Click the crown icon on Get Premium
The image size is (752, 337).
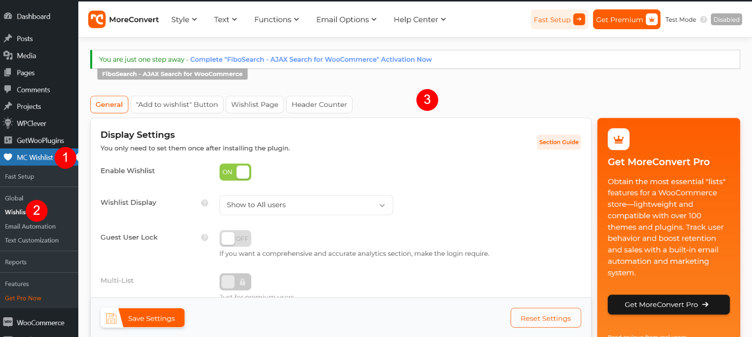651,20
